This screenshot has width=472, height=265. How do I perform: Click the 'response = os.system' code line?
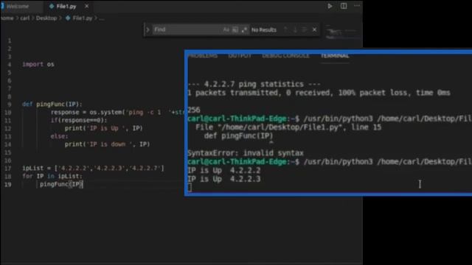tap(117, 113)
